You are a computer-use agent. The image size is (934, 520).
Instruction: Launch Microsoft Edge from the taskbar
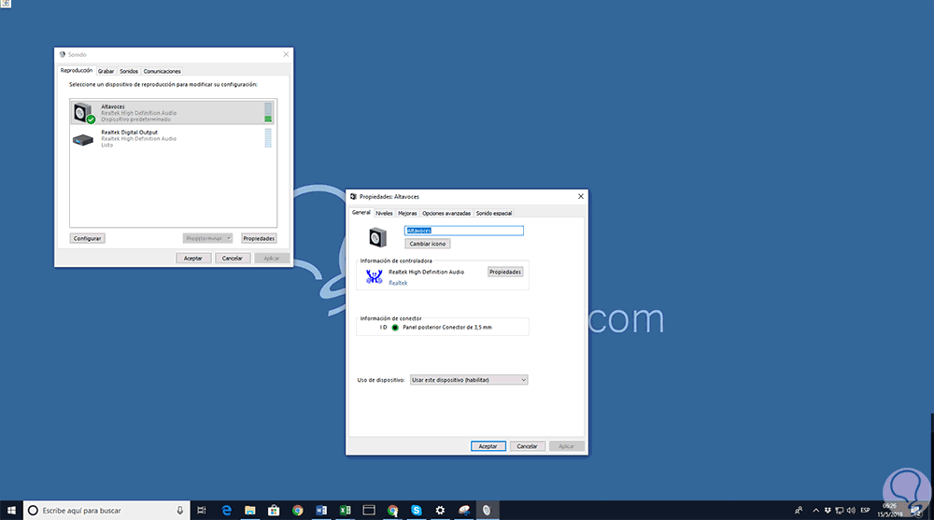click(x=226, y=511)
